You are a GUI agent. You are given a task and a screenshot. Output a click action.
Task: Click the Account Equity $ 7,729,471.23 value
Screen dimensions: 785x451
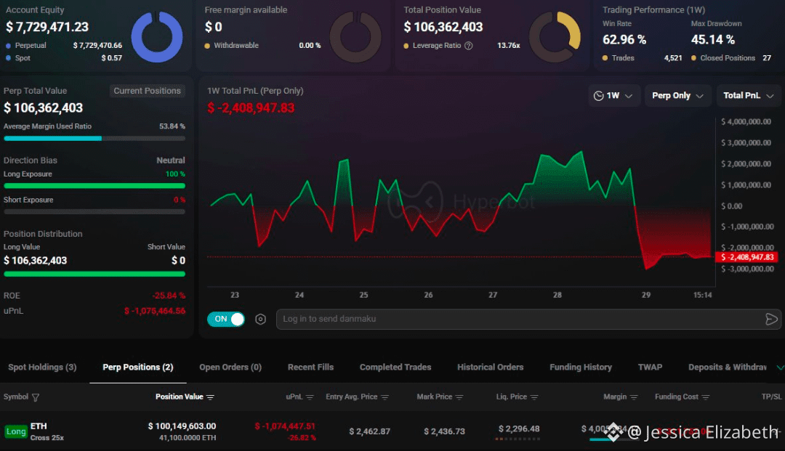47,27
